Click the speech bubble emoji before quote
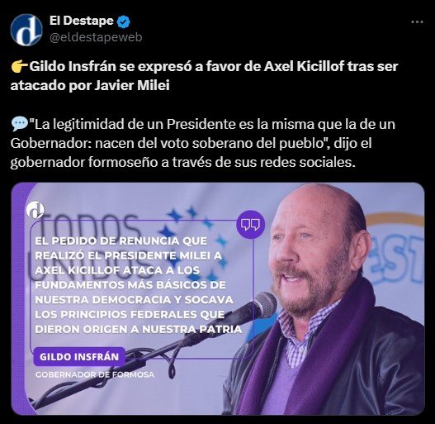The width and height of the screenshot is (435, 424). (x=19, y=124)
